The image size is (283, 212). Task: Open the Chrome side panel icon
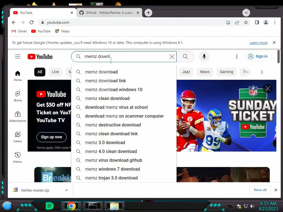(257, 22)
